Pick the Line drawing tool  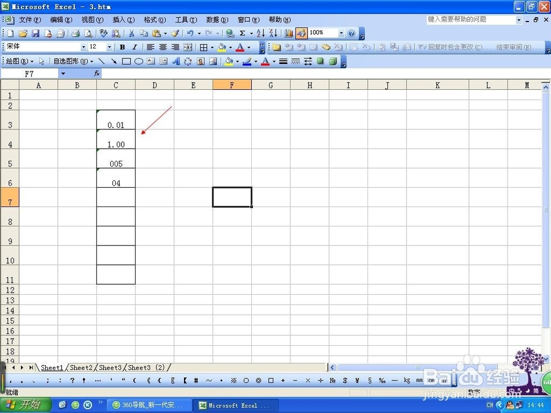101,62
